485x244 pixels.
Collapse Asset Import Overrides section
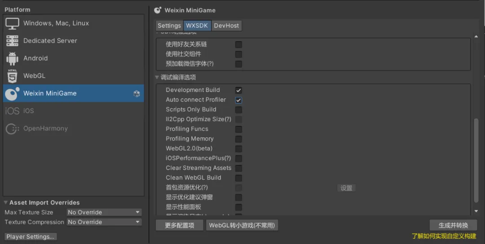tap(6, 203)
